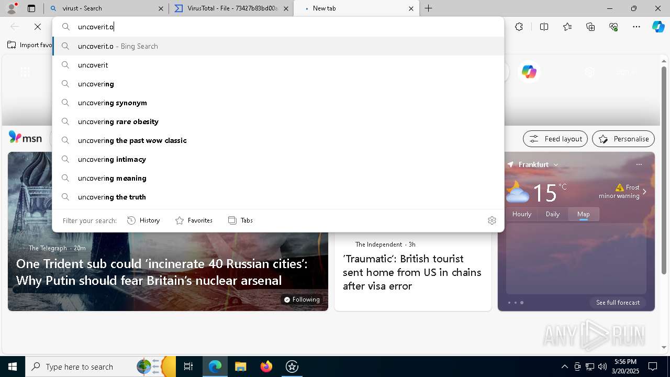Select the uncoverit.o Bing Search suggestion

[x=278, y=46]
